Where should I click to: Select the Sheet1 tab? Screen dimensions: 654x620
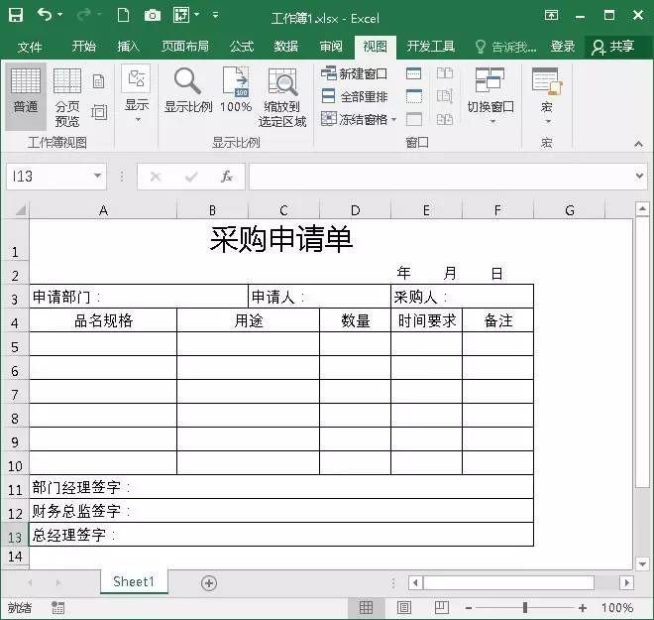[134, 581]
